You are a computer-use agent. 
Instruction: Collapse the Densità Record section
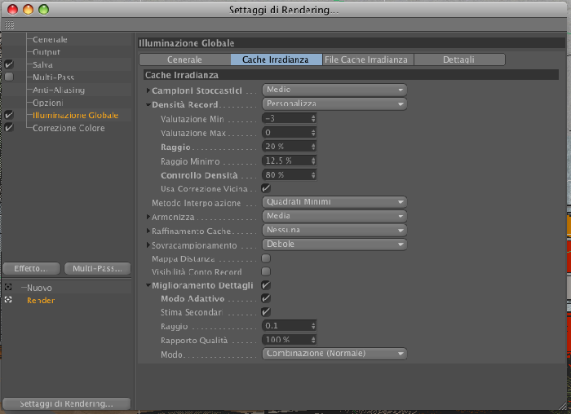(x=148, y=105)
